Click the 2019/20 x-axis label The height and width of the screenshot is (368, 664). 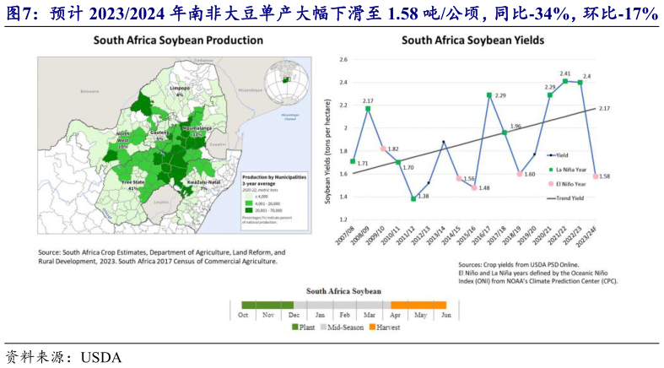526,235
